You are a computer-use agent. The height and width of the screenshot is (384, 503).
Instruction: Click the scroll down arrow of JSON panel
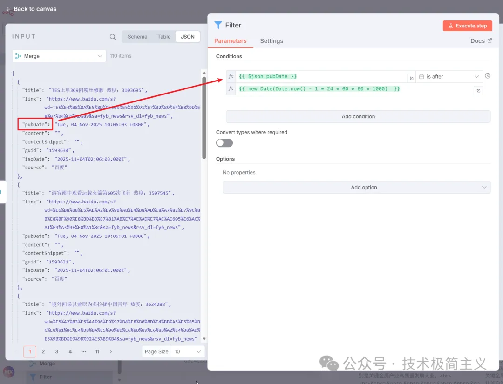[x=204, y=339]
